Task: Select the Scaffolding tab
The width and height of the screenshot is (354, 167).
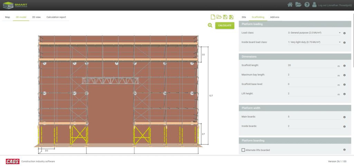Action: [x=258, y=17]
